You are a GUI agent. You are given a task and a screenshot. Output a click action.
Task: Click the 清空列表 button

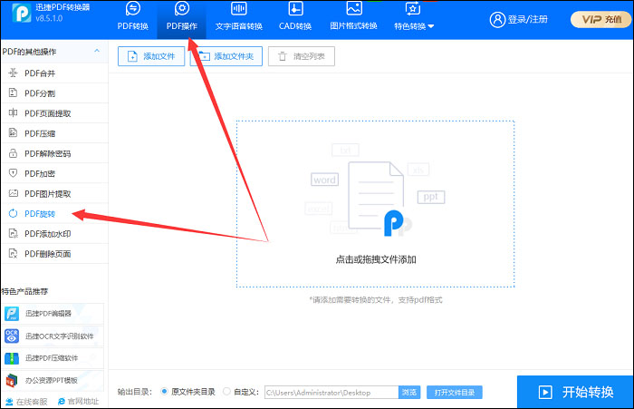[302, 56]
